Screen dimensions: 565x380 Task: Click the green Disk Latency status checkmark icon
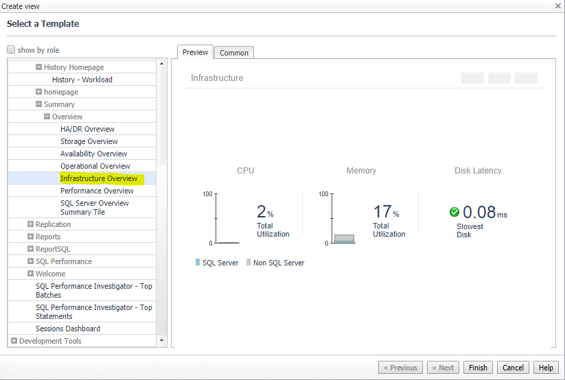click(x=454, y=212)
